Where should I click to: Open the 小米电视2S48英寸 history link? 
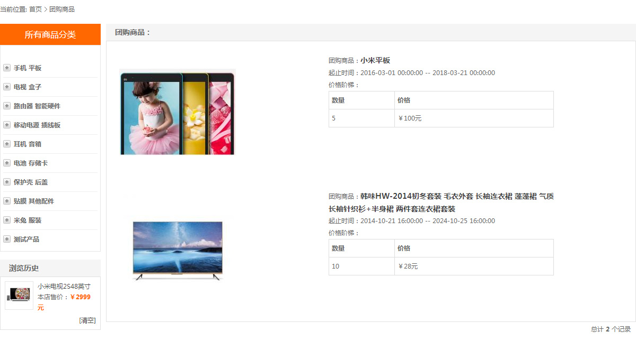pos(64,287)
